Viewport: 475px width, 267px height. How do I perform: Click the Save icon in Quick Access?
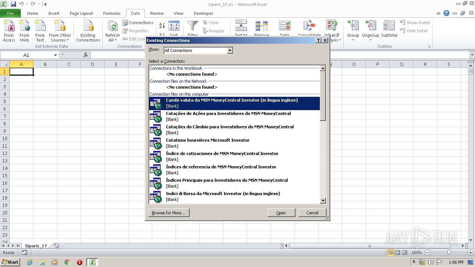[x=13, y=4]
